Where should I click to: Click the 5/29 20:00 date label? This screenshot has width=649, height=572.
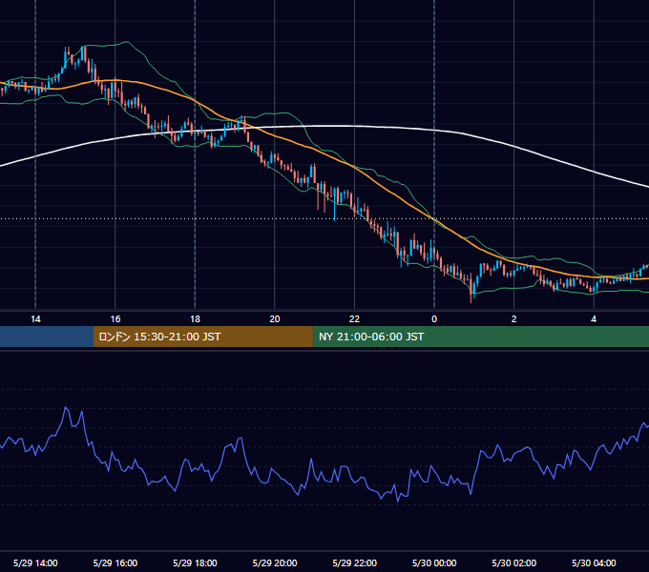point(275,562)
